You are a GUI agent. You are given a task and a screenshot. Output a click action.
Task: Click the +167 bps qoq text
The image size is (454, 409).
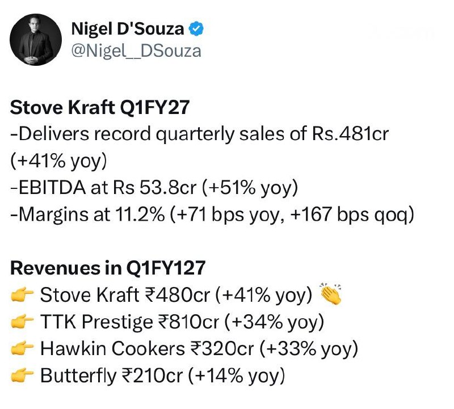352,214
